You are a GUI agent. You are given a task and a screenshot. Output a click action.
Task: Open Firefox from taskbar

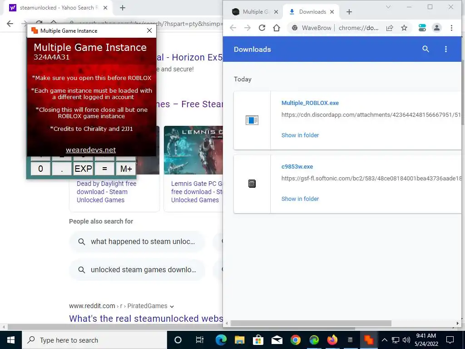332,340
